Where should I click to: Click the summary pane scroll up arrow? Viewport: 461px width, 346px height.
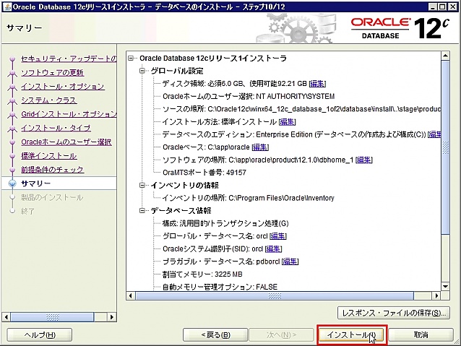pos(445,56)
